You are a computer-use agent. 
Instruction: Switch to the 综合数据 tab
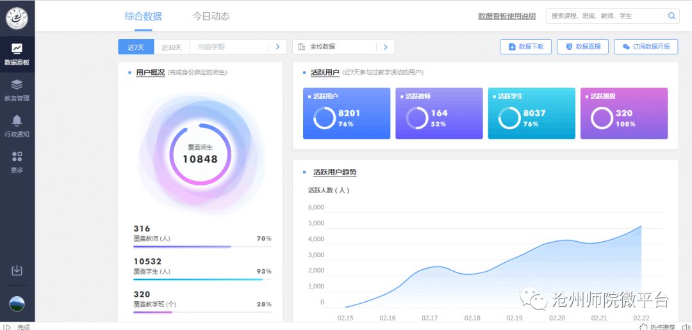click(x=143, y=16)
